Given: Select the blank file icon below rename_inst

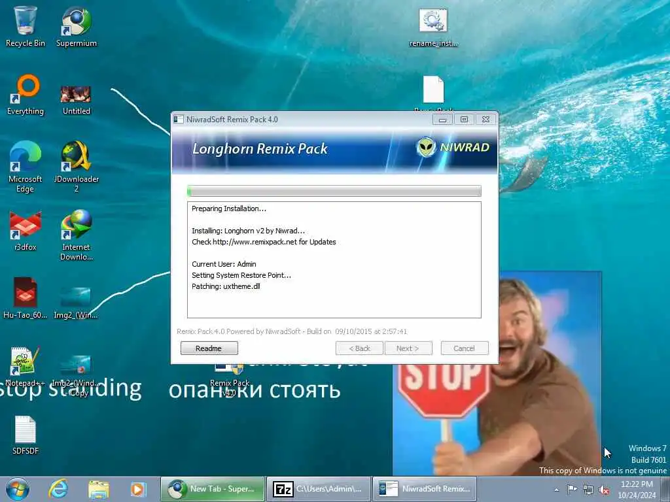Looking at the screenshot, I should (433, 90).
